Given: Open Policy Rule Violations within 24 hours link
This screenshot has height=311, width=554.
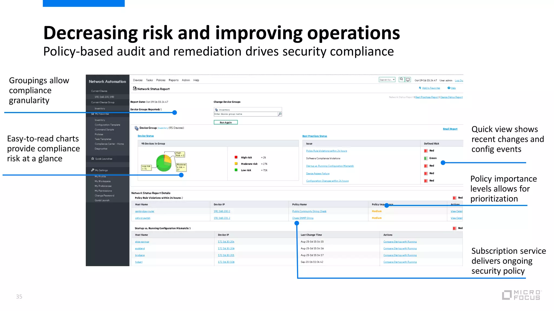Looking at the screenshot, I should pos(327,151).
